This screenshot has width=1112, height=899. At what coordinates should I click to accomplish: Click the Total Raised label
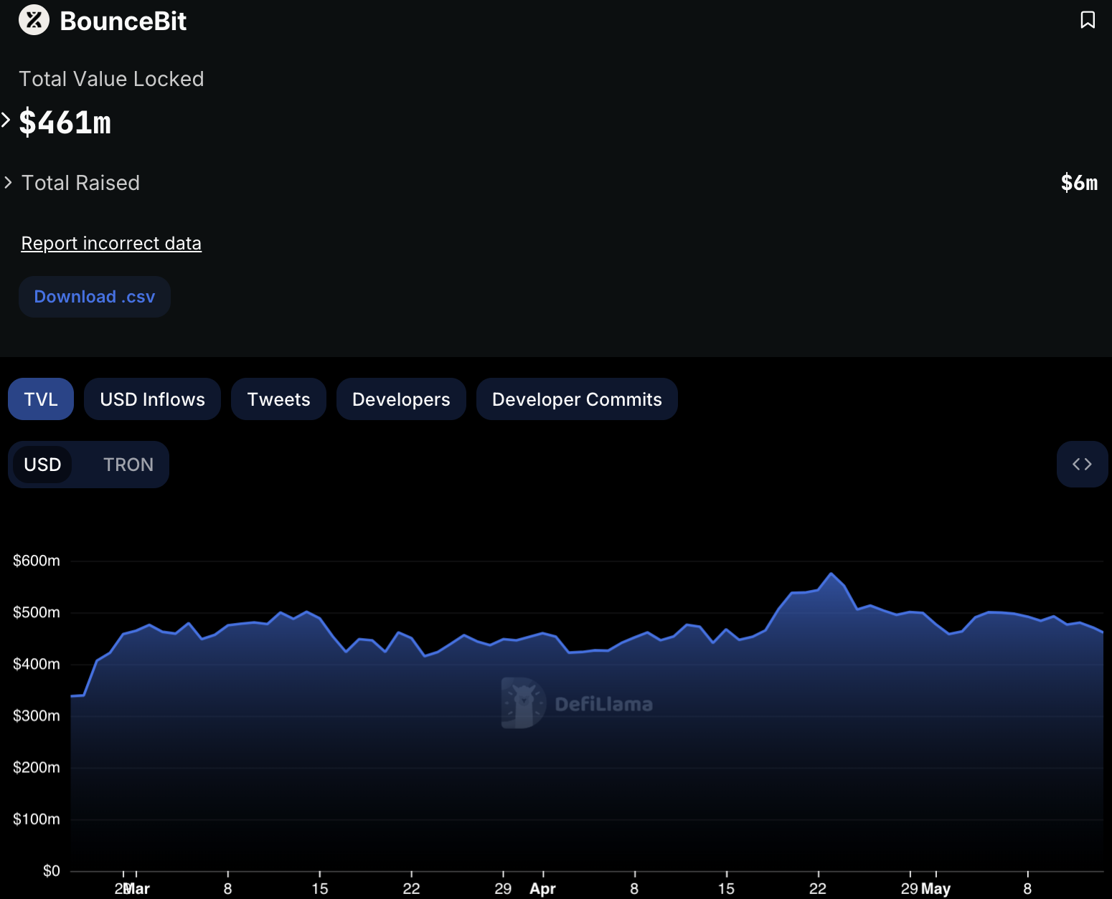[80, 183]
